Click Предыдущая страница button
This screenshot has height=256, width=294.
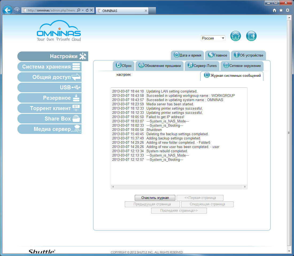coord(152,204)
